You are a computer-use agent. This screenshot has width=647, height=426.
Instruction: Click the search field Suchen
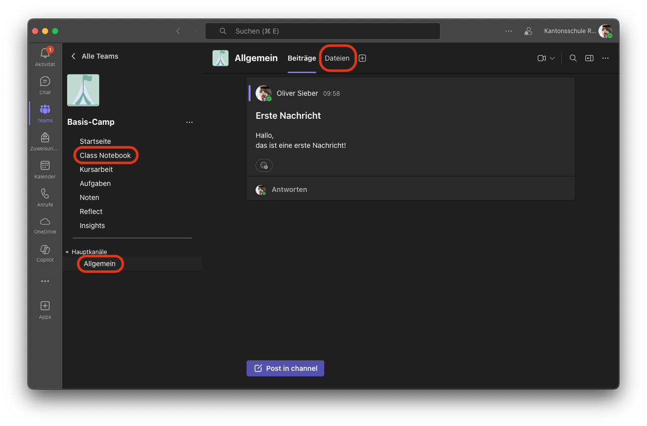click(323, 31)
